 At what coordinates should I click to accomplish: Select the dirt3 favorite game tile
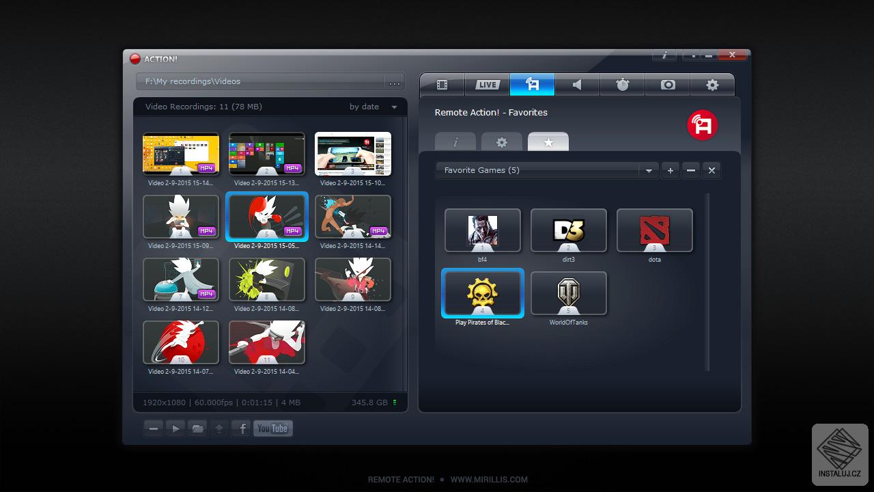569,230
